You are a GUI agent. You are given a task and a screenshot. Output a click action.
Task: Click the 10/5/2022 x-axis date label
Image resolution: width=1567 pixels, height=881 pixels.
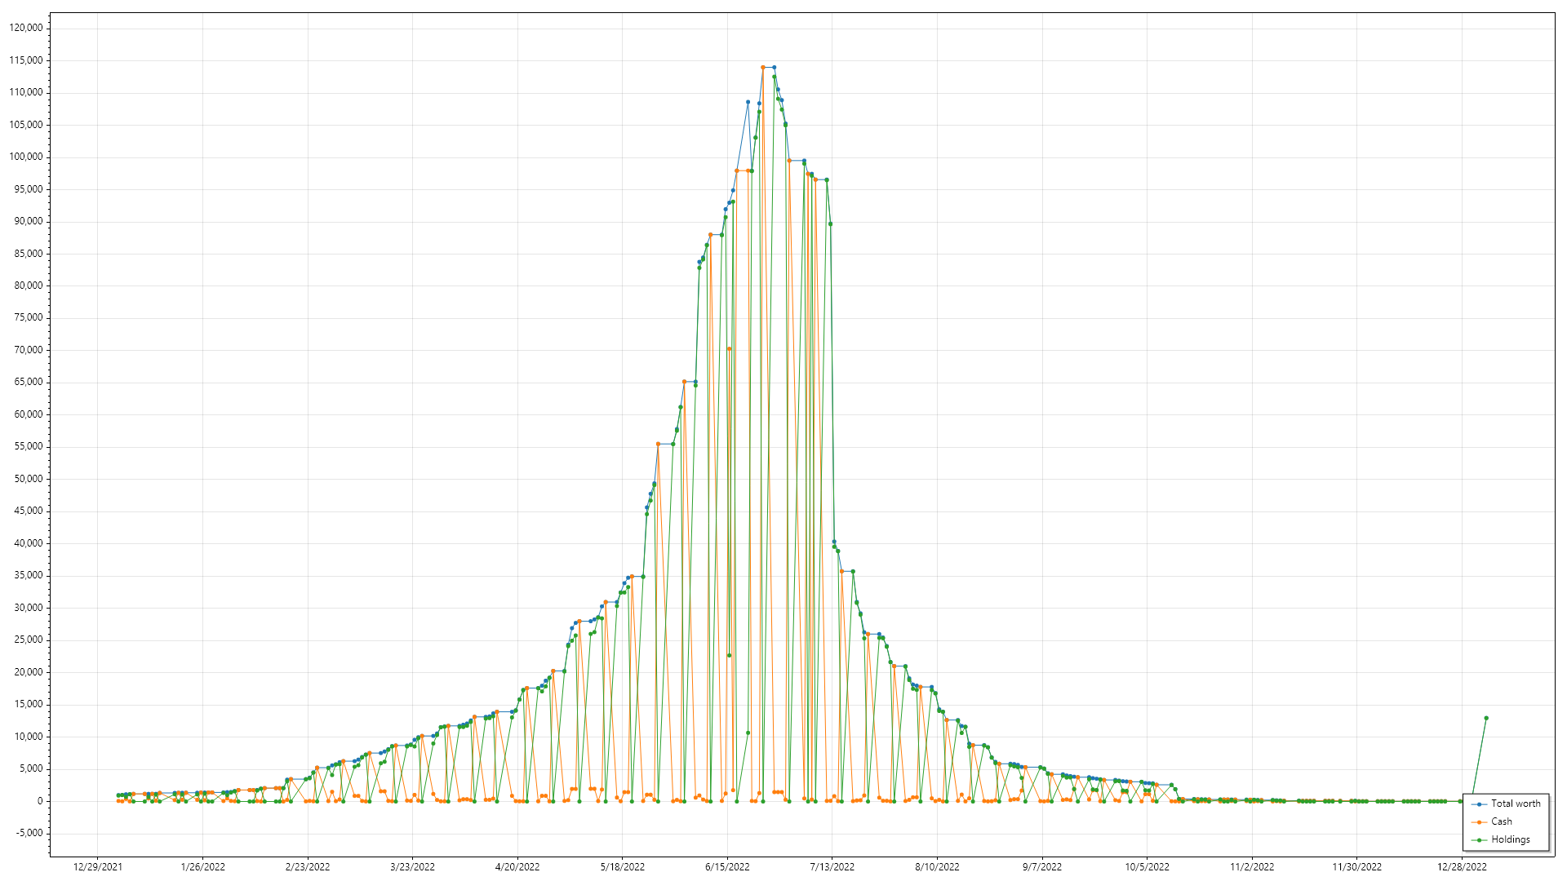[1147, 867]
